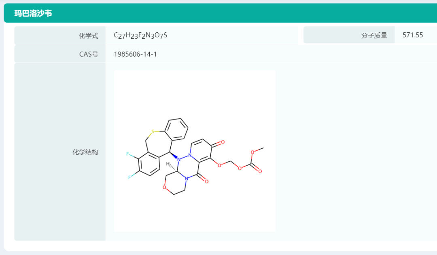Screen dimensions: 437x255
Task: Click the methyl end of the carbonate group
Action: [x=263, y=148]
